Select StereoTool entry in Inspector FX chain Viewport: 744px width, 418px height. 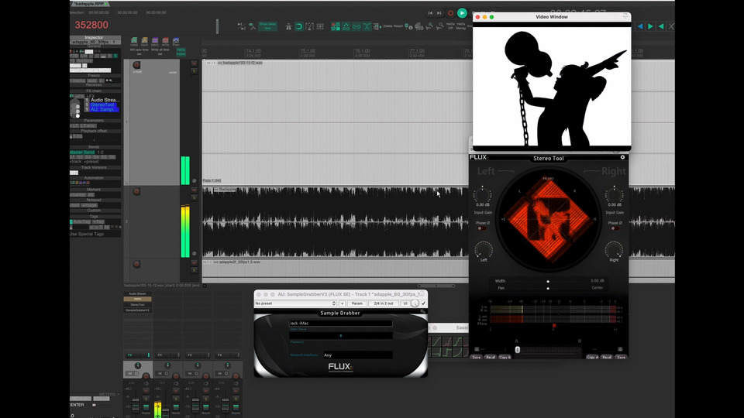(103, 104)
